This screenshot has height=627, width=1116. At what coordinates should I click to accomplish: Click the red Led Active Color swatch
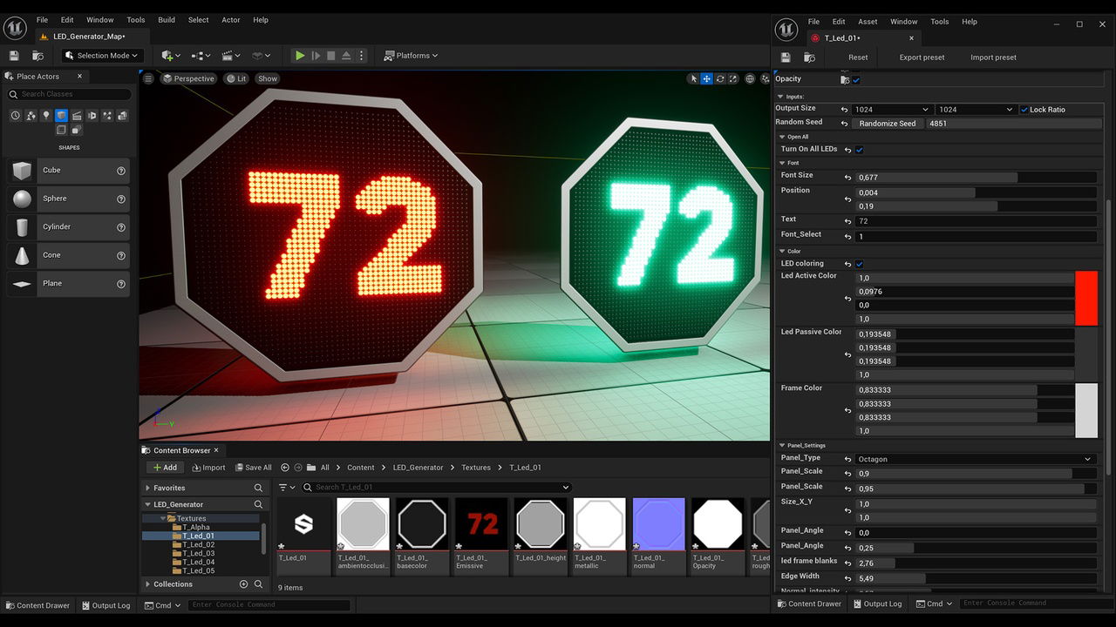tap(1086, 298)
